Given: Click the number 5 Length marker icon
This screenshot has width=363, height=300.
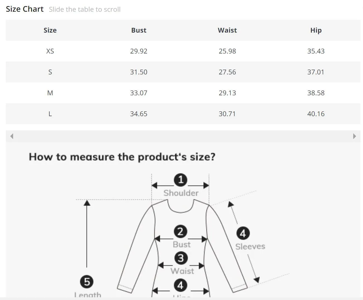Looking at the screenshot, I should coord(87,282).
